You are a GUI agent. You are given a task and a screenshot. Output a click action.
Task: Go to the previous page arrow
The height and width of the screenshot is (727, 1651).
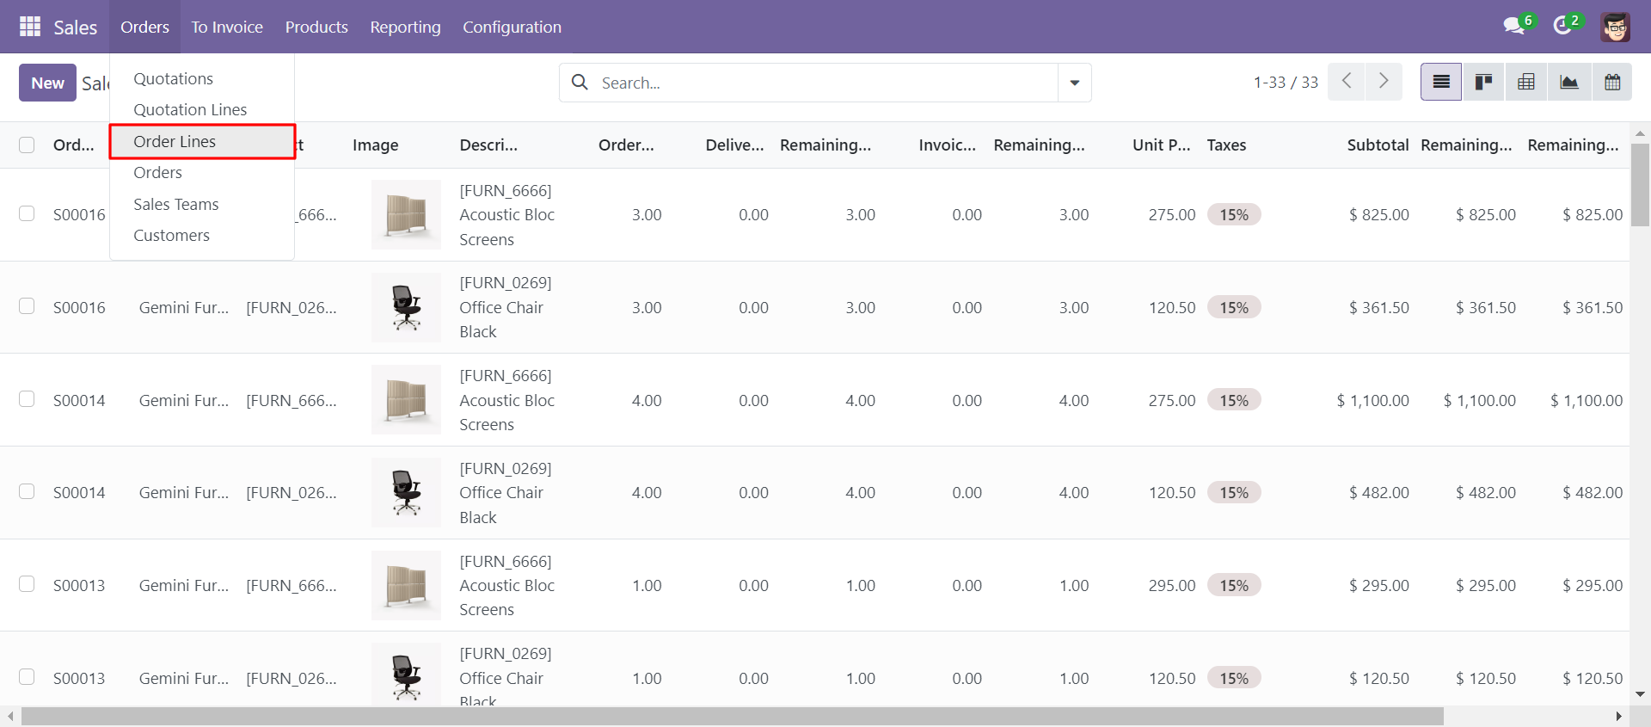coord(1347,82)
